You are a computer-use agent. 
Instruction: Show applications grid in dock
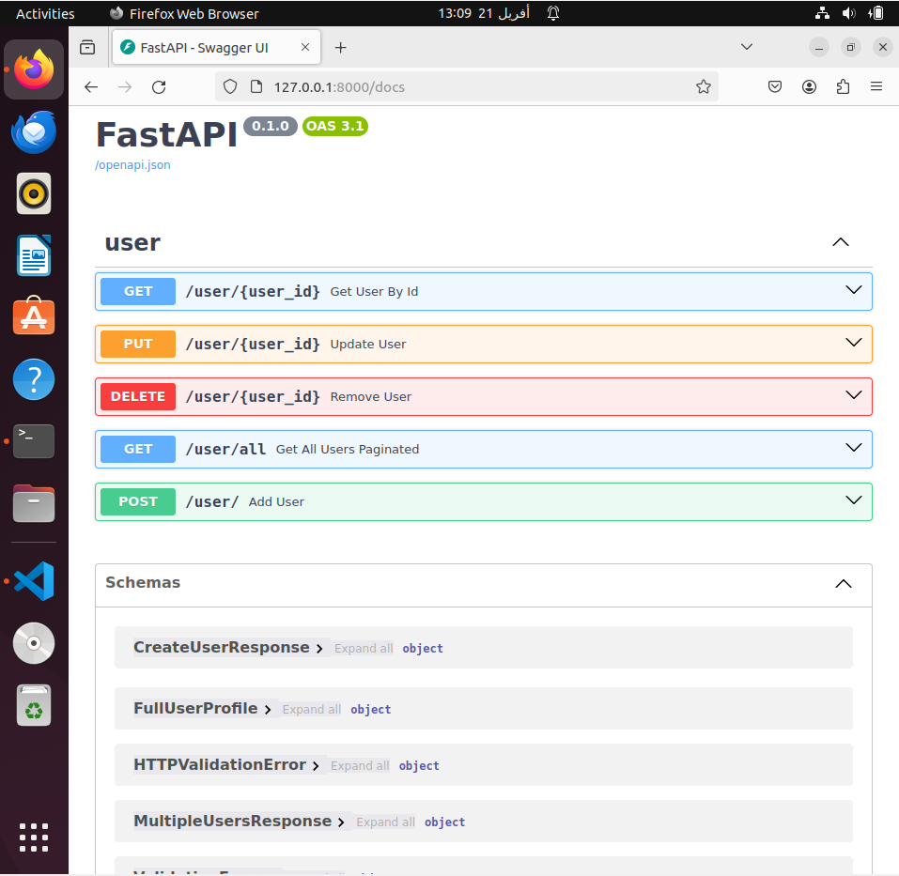tap(34, 838)
